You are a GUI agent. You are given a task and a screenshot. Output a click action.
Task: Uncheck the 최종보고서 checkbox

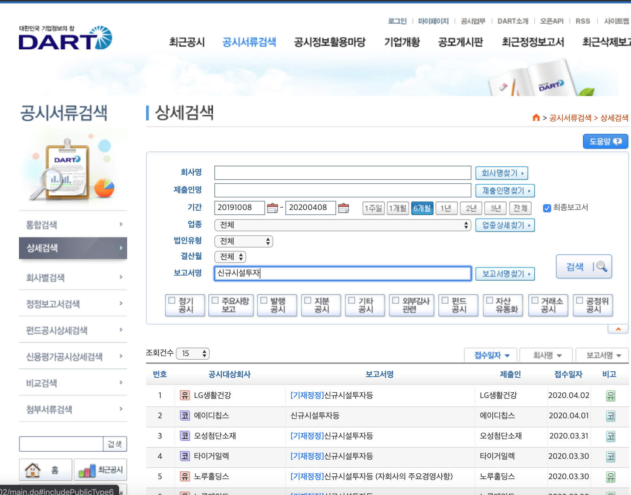tap(547, 208)
